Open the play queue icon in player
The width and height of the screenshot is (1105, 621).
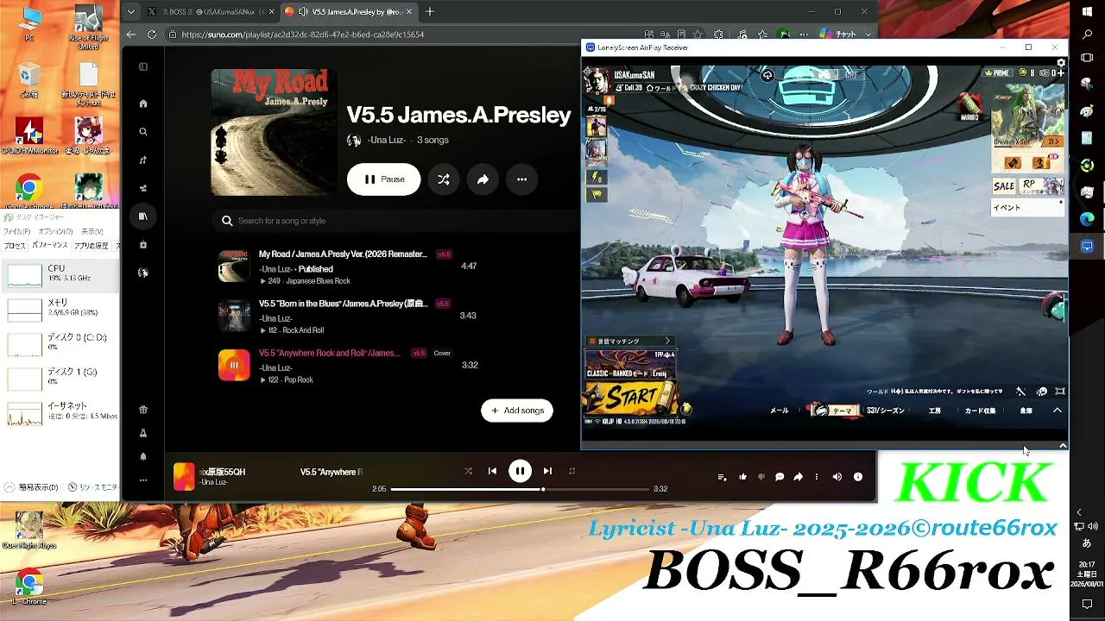point(723,477)
